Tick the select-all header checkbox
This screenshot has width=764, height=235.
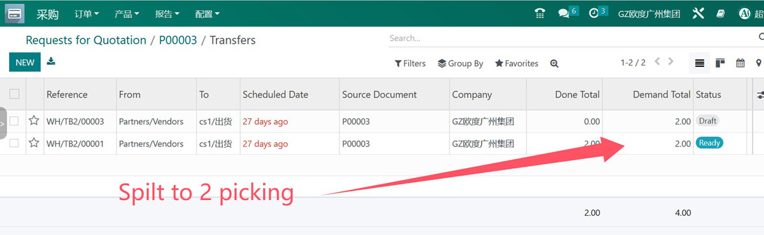14,94
